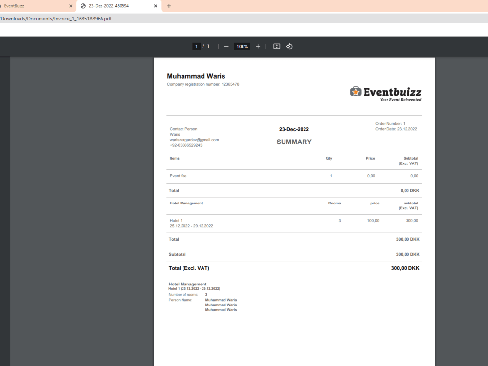This screenshot has height=366, width=488.
Task: Click the Rooms column header
Action: point(334,203)
